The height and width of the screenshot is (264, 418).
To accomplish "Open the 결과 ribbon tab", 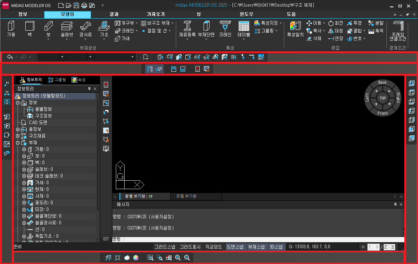I will pyautogui.click(x=114, y=14).
